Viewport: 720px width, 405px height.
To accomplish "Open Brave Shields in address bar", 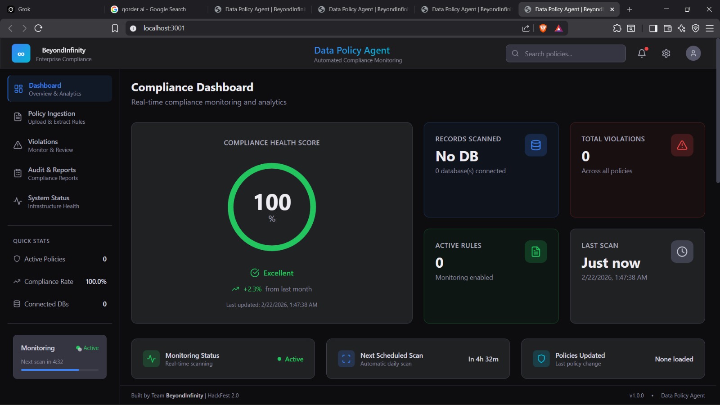I will 543,28.
